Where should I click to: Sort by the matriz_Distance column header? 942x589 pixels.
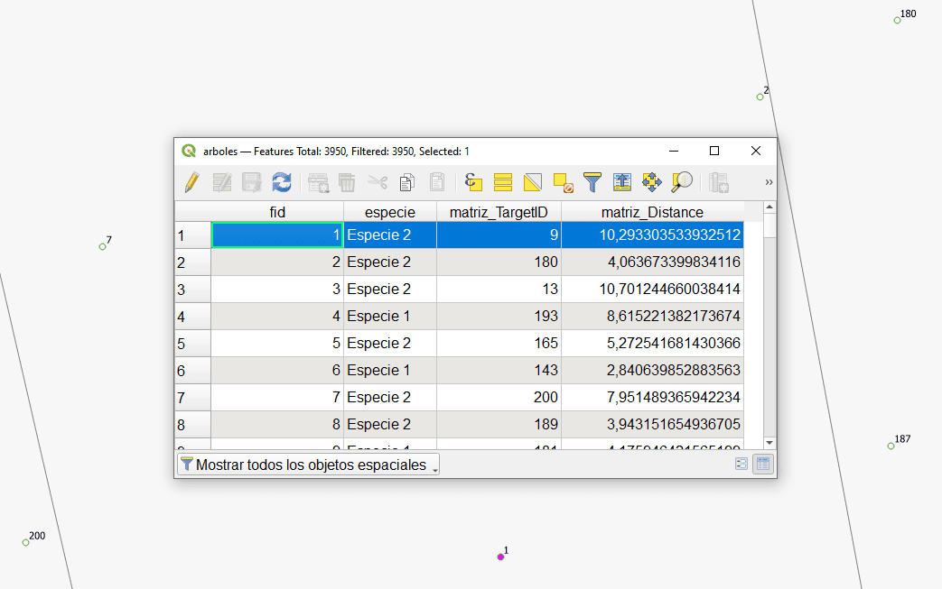(x=652, y=212)
